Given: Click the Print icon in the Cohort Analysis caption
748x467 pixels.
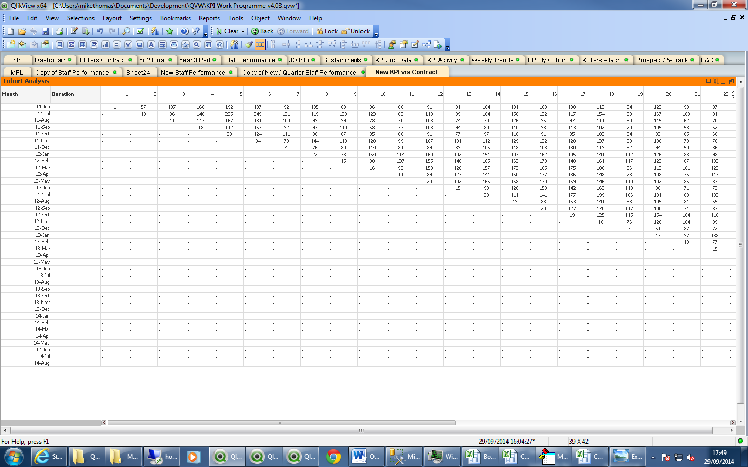Looking at the screenshot, I should point(708,81).
